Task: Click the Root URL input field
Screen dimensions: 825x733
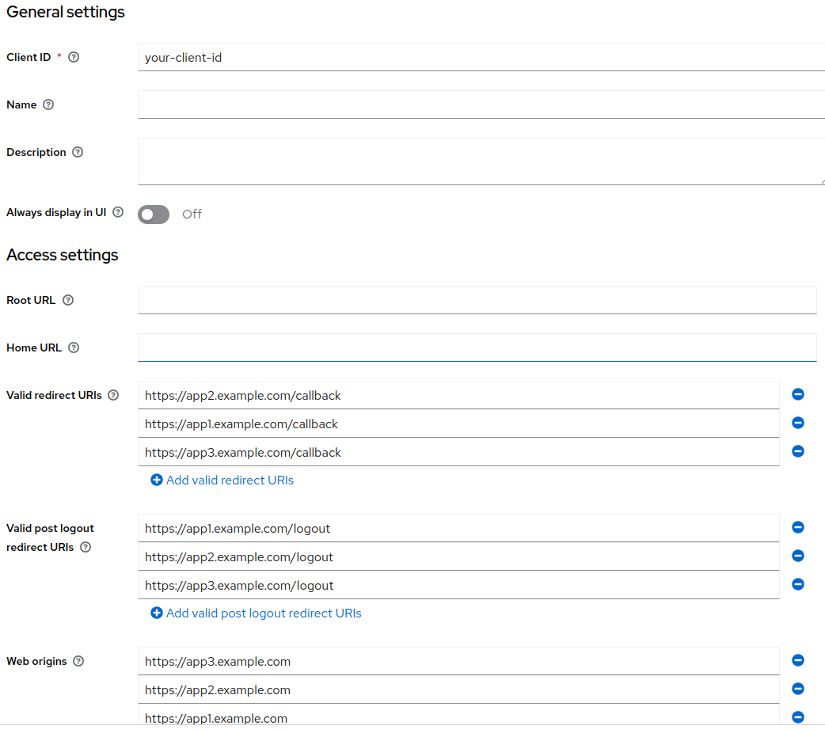Action: 477,300
